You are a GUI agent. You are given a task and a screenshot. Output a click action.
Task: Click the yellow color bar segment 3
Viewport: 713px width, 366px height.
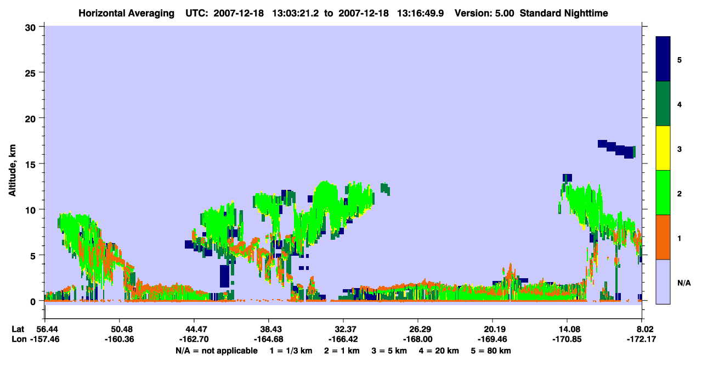(663, 148)
